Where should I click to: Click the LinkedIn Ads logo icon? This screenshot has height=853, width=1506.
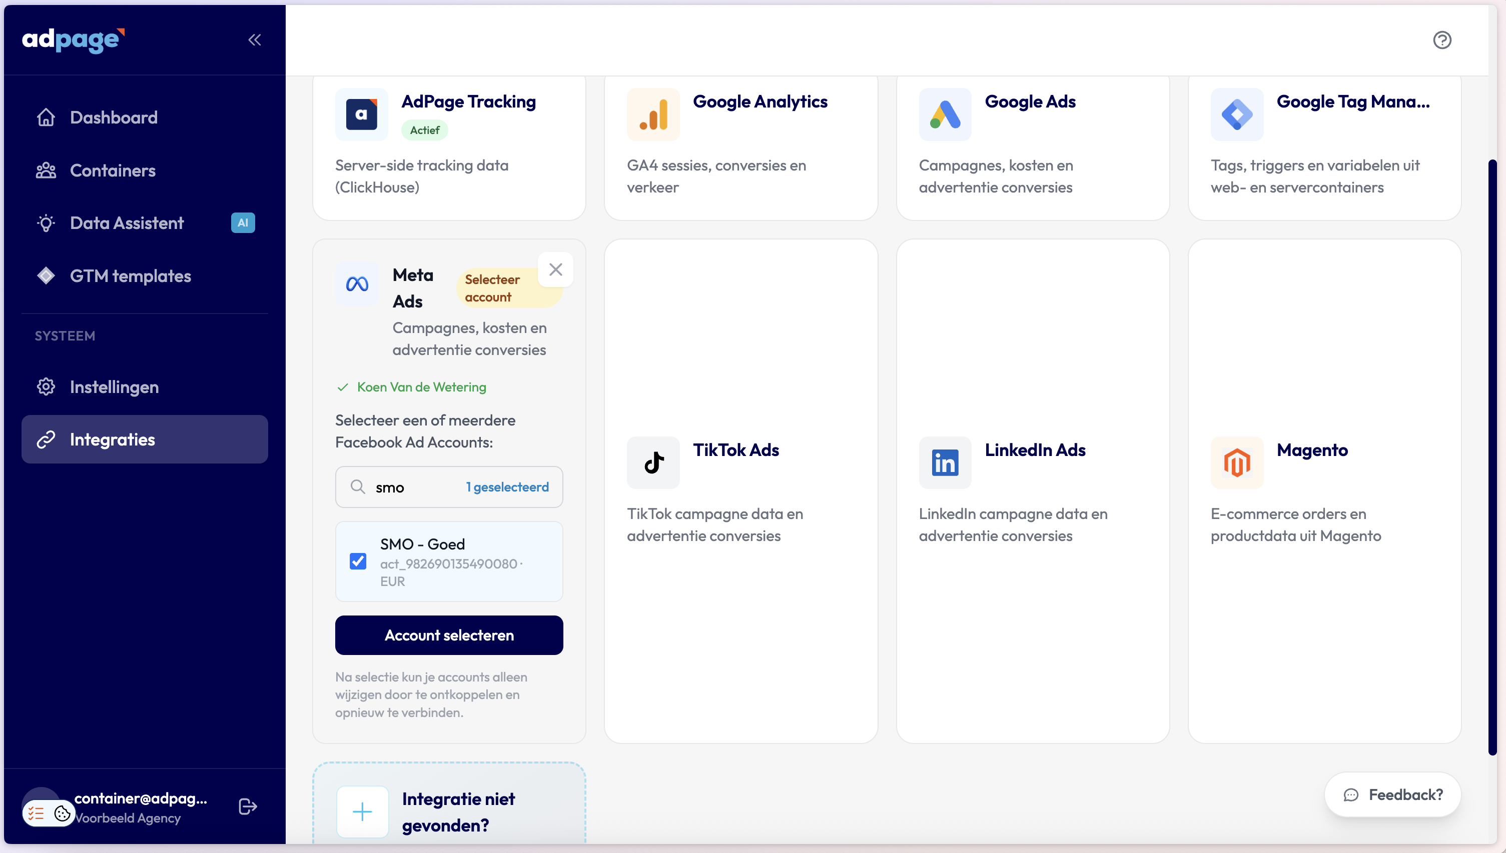945,463
